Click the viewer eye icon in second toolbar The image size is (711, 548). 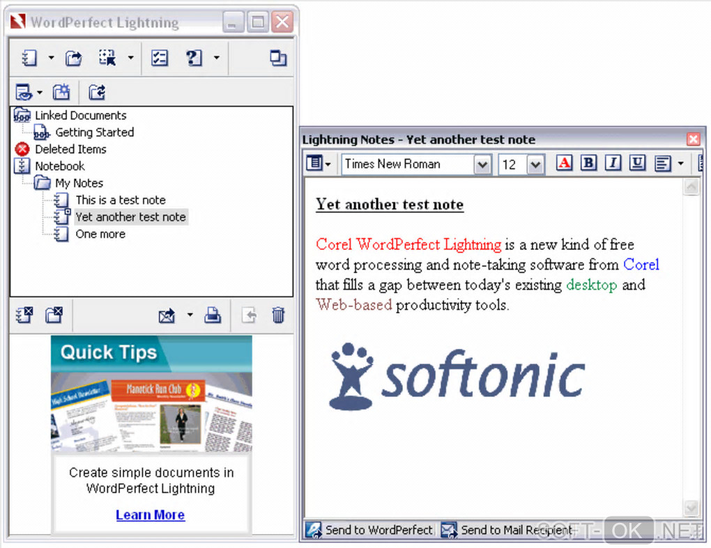coord(24,93)
